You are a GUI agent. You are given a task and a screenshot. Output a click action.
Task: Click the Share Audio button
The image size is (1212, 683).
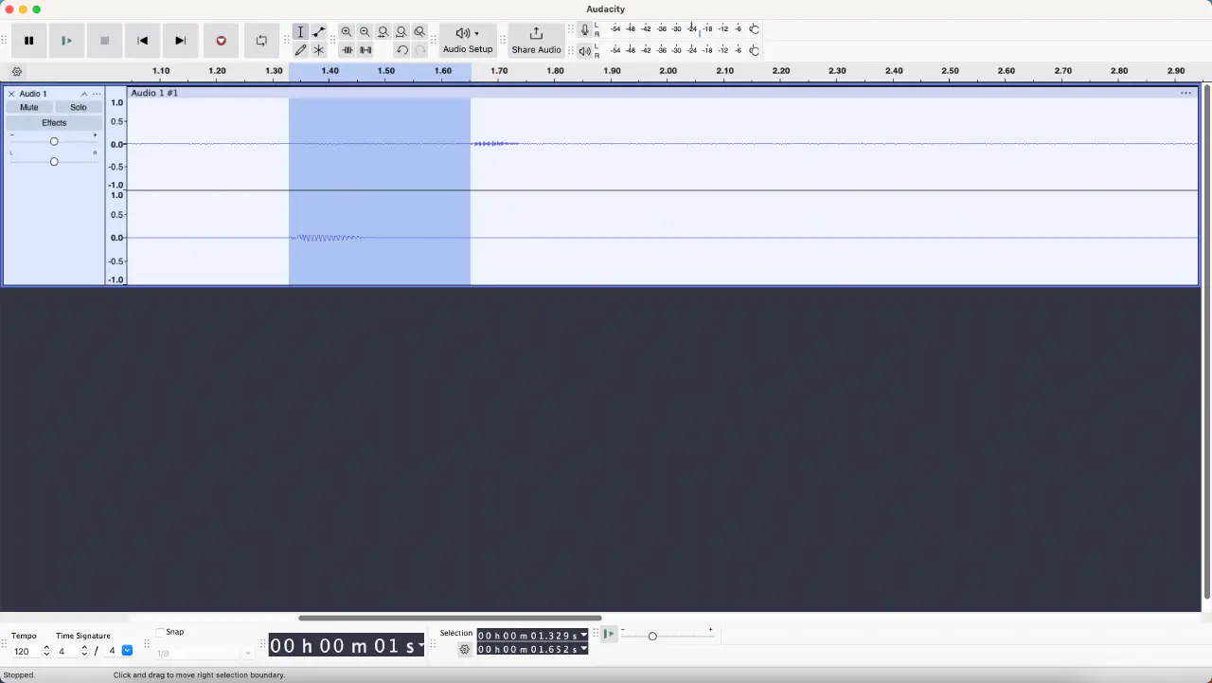(x=536, y=40)
